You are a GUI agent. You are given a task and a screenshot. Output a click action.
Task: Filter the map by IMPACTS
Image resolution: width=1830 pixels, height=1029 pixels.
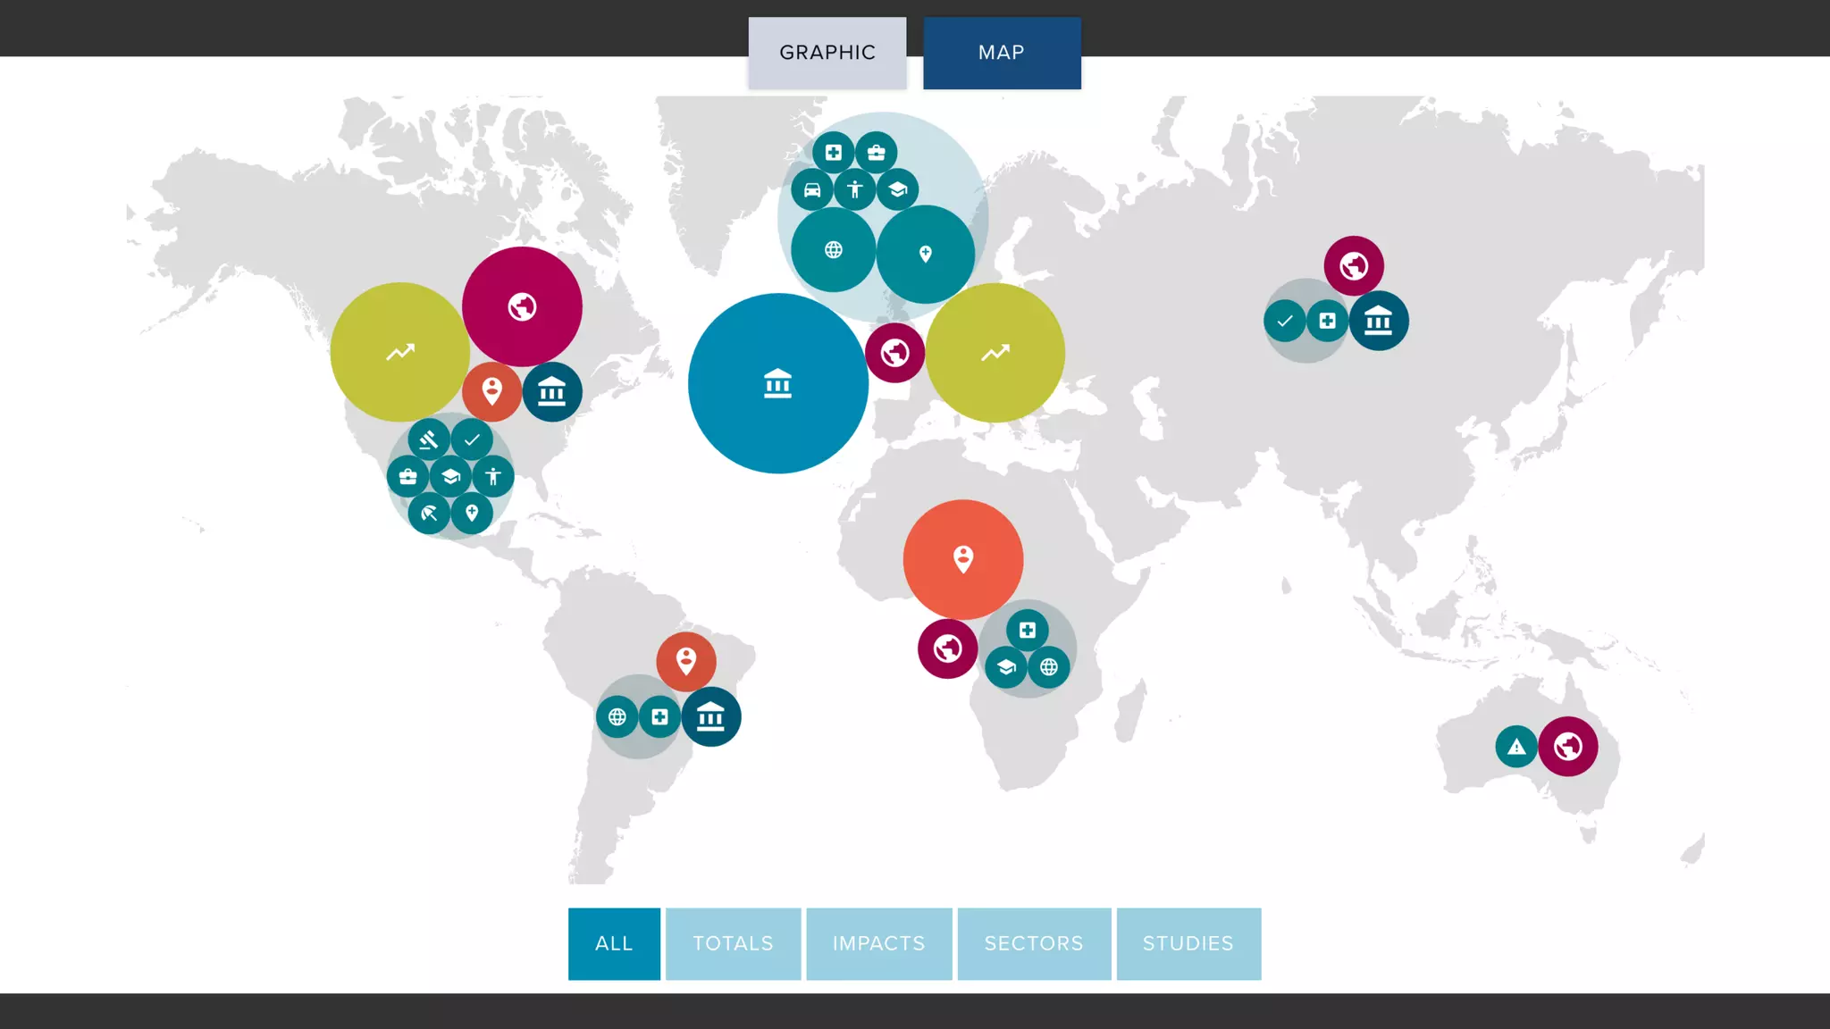(x=878, y=943)
